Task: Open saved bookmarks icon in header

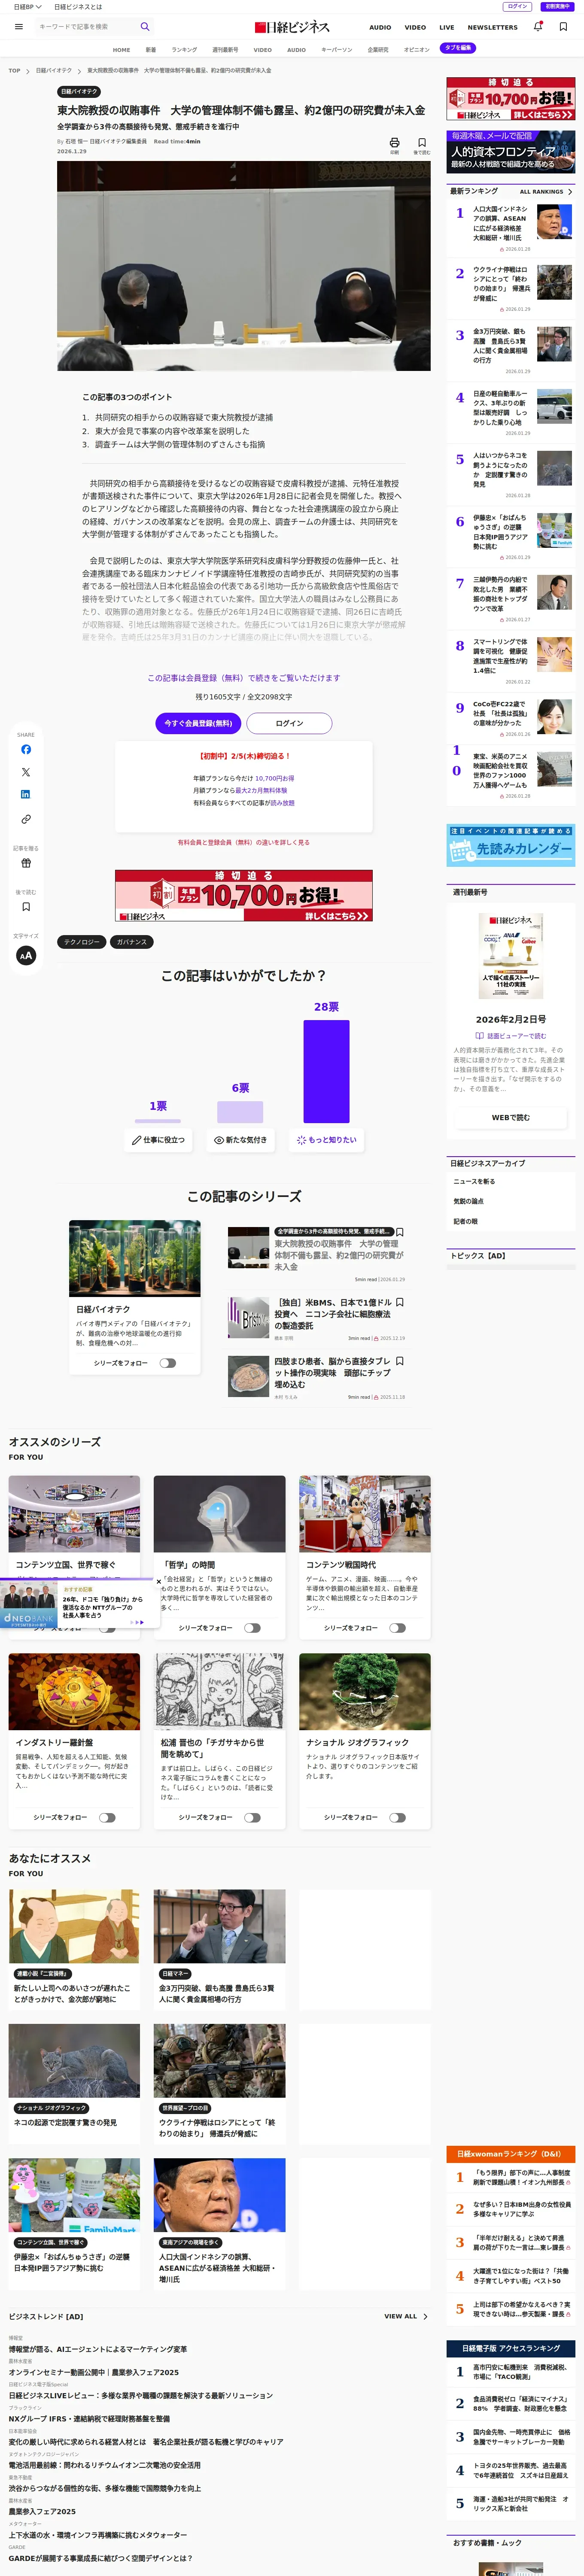Action: (563, 27)
